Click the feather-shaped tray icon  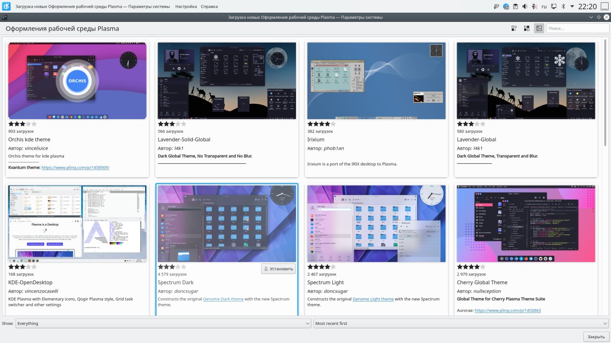click(x=496, y=7)
